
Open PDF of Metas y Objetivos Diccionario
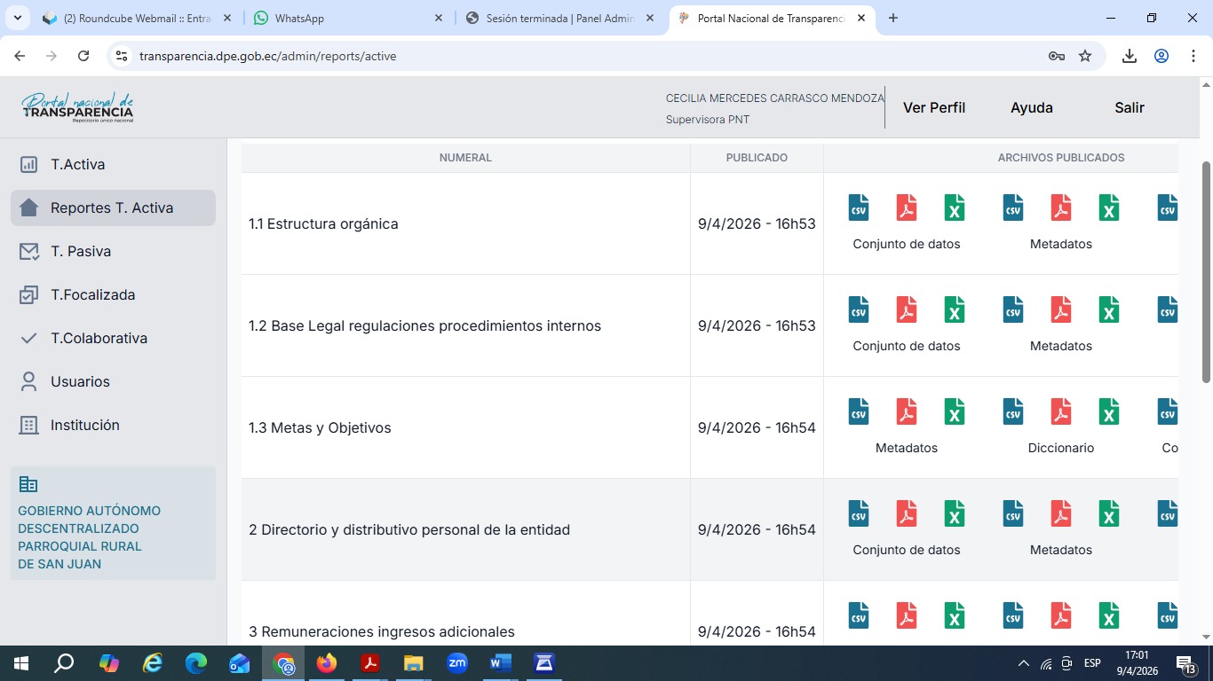(1061, 411)
